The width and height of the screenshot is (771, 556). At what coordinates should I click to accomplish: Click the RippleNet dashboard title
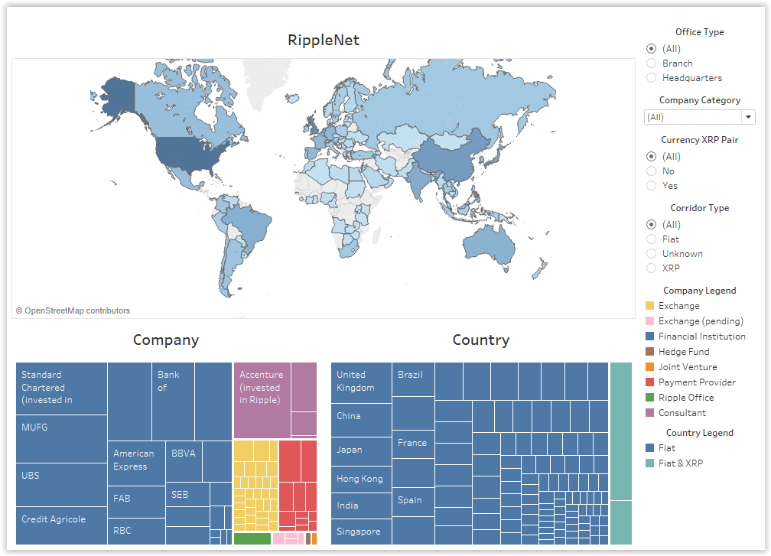(324, 40)
